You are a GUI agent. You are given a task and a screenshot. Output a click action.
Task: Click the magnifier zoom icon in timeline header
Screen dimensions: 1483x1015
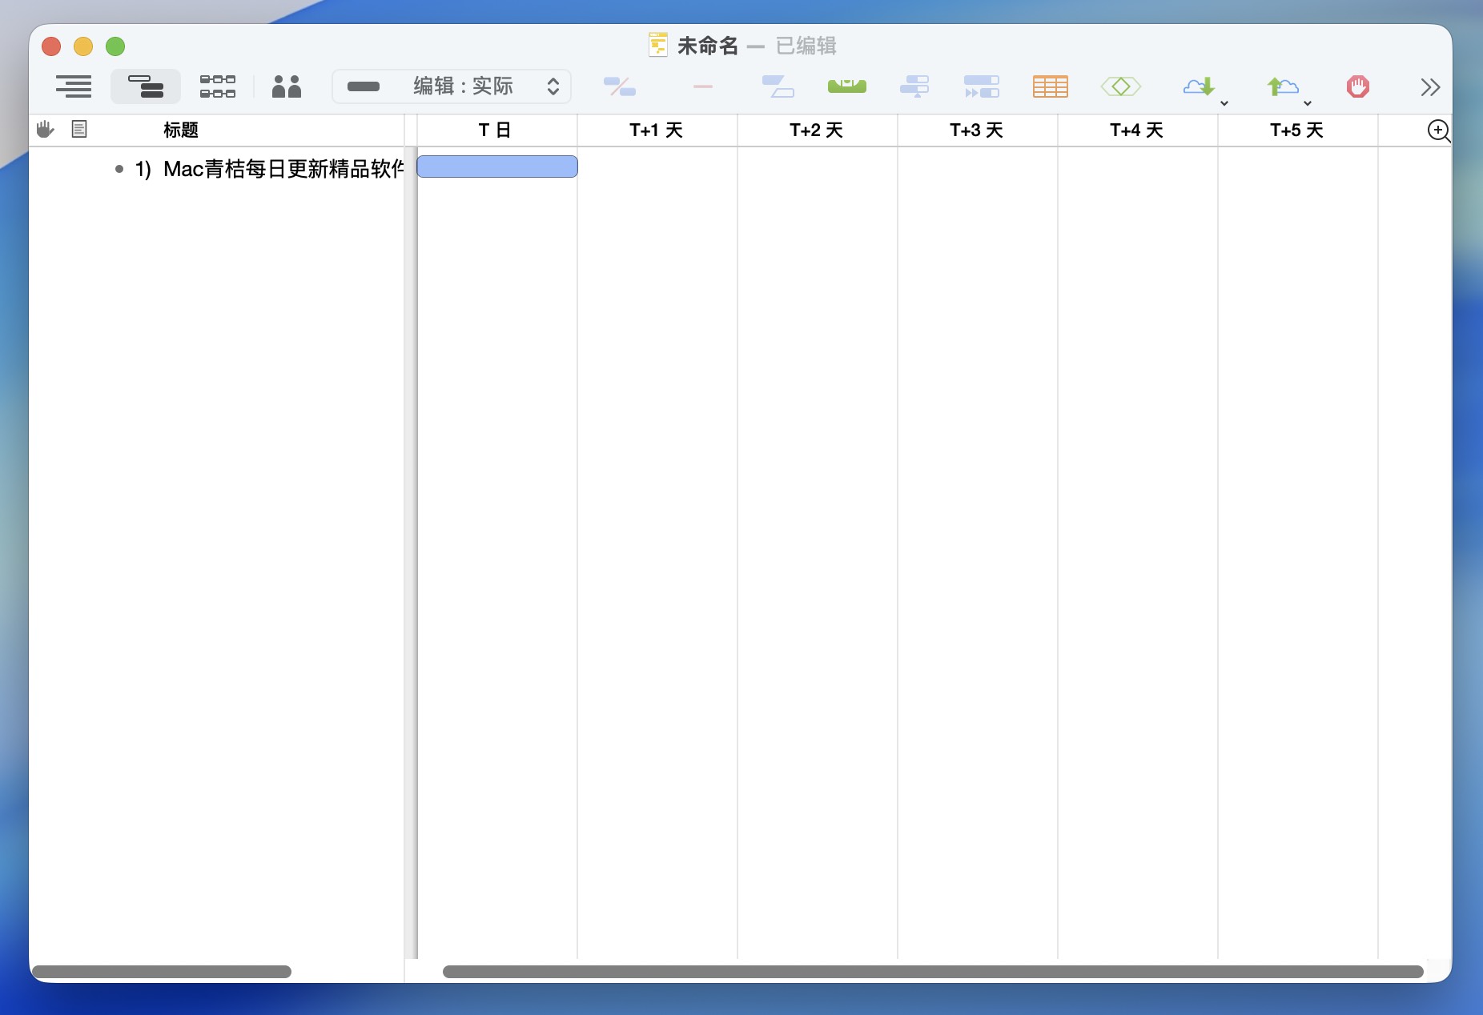(x=1438, y=130)
